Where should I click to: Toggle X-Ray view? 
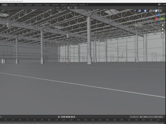150,11
